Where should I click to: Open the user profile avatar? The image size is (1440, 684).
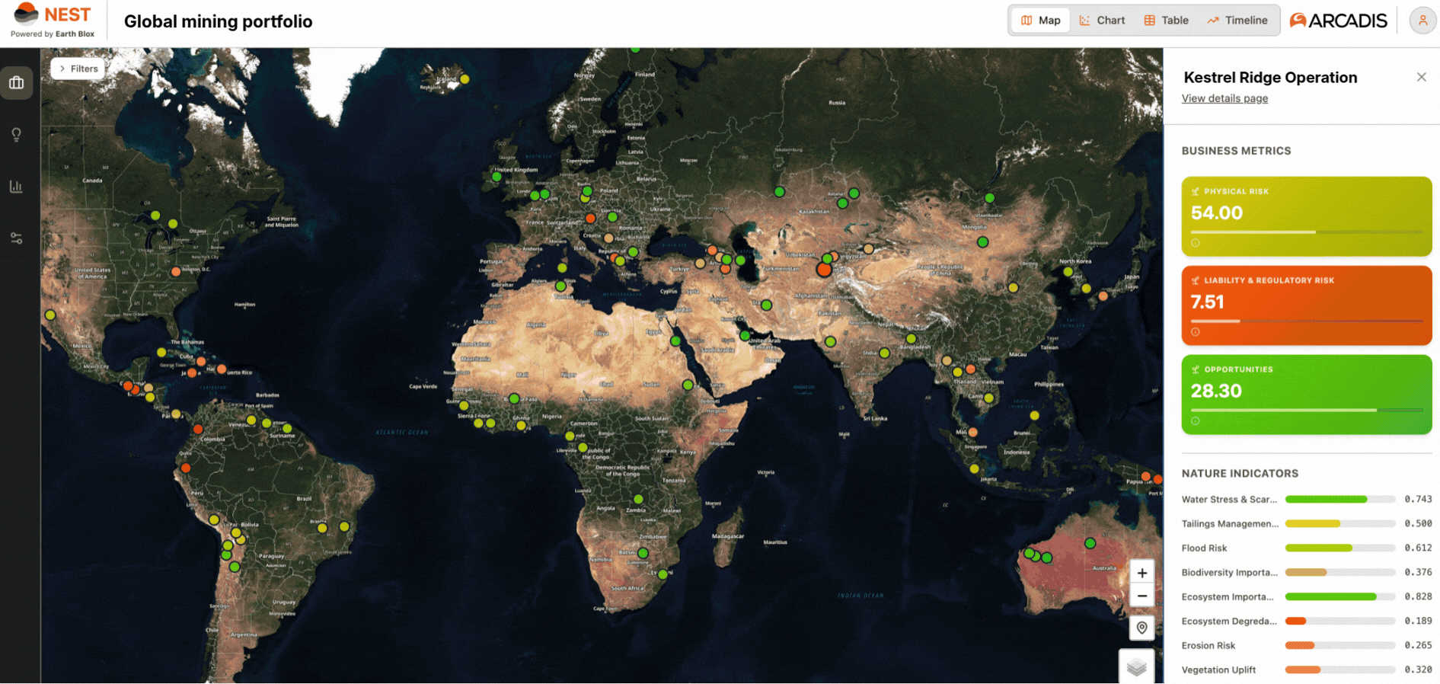coord(1422,21)
